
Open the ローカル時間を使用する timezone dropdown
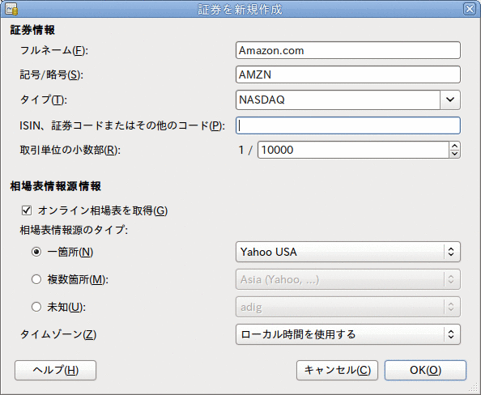(x=348, y=334)
